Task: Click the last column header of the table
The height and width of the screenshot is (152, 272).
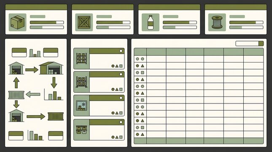Action: (x=253, y=52)
